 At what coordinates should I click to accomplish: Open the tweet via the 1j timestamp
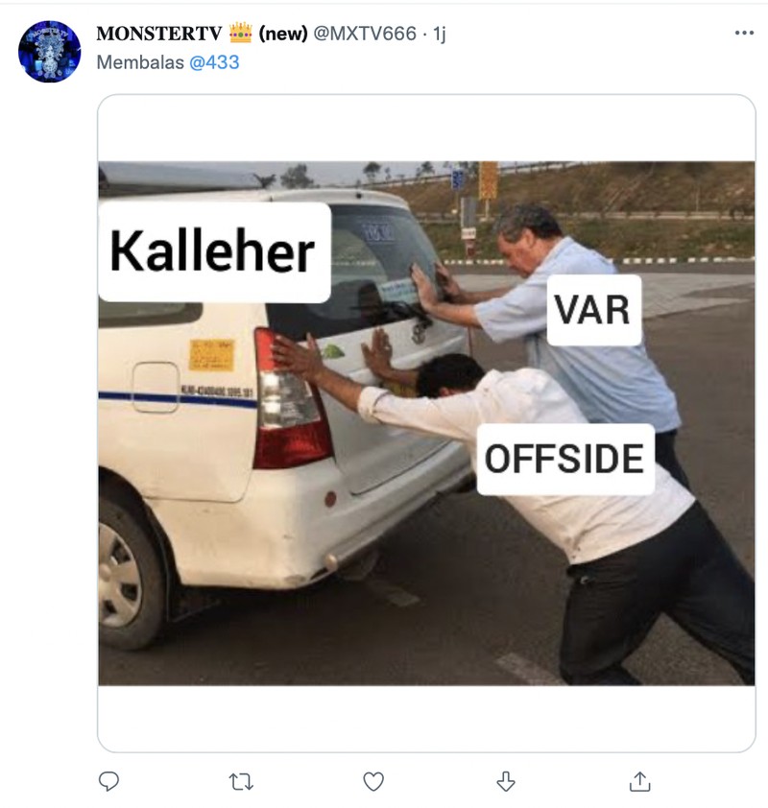coord(439,34)
